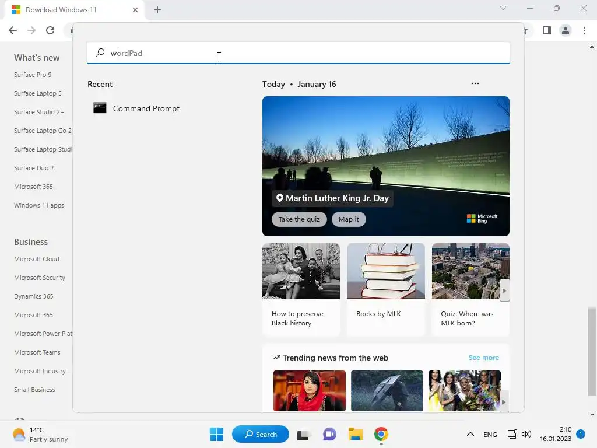Image resolution: width=597 pixels, height=448 pixels.
Task: Open the network status icon
Action: click(x=512, y=434)
